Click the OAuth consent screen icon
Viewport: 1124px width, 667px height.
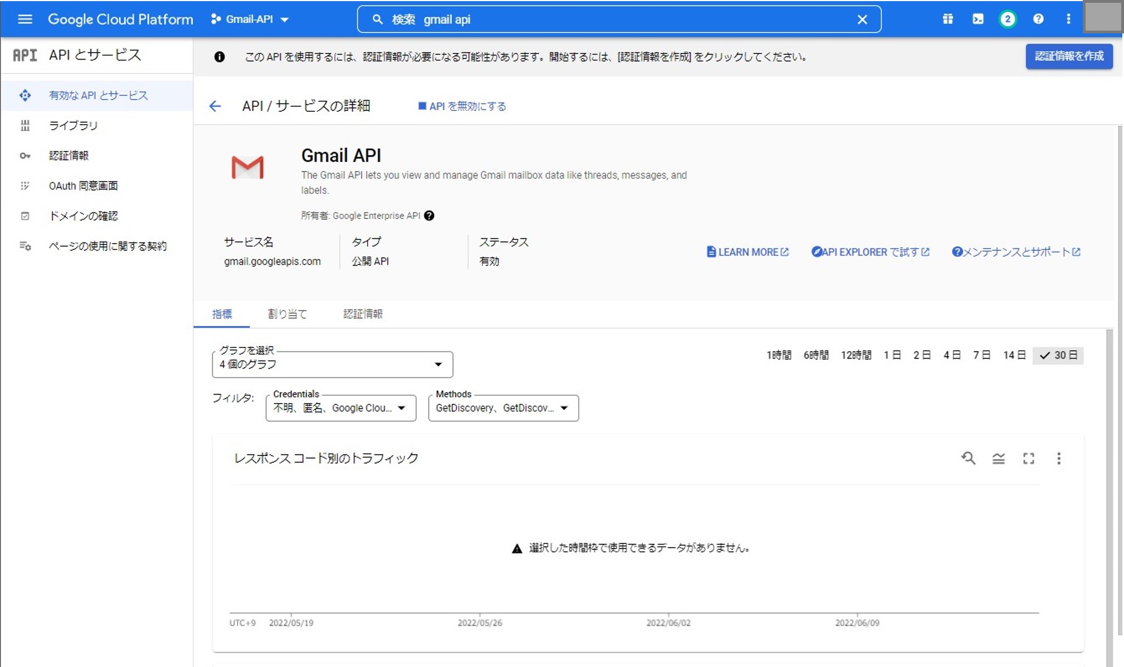pyautogui.click(x=25, y=186)
